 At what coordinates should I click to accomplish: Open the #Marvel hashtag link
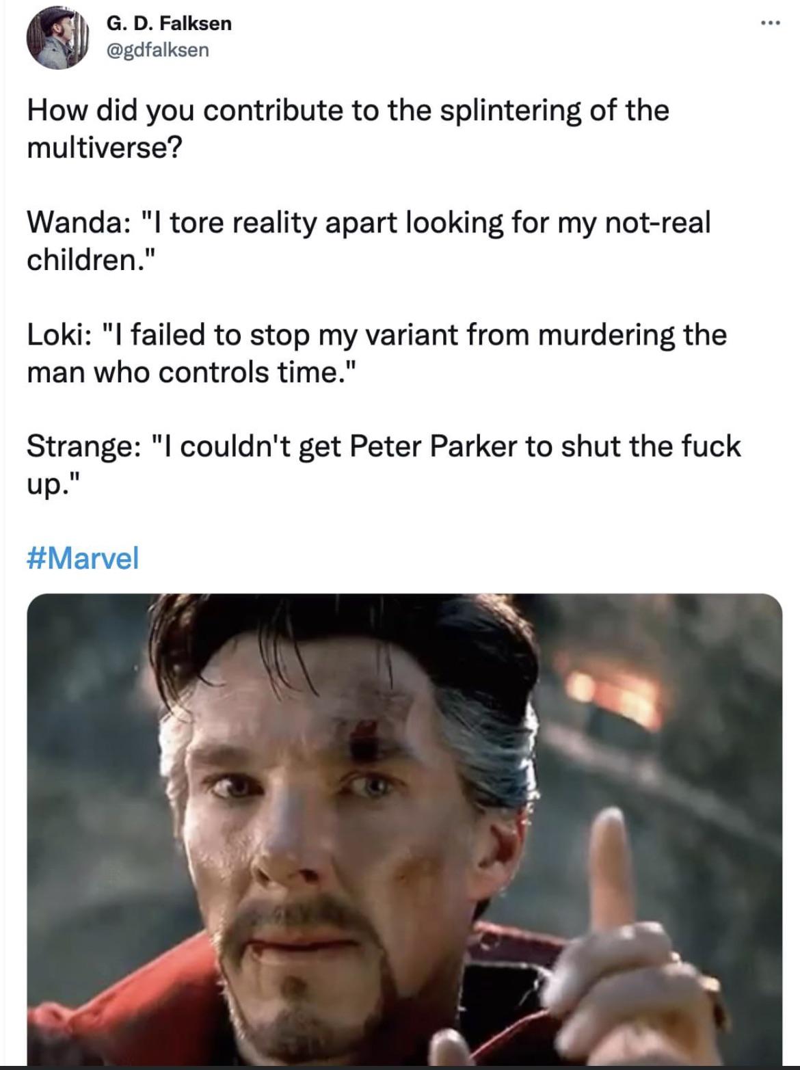(x=83, y=558)
